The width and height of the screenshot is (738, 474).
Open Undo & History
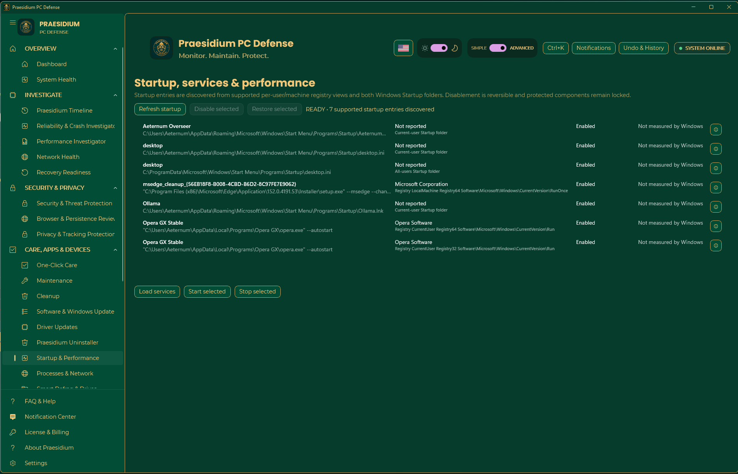[x=644, y=48]
